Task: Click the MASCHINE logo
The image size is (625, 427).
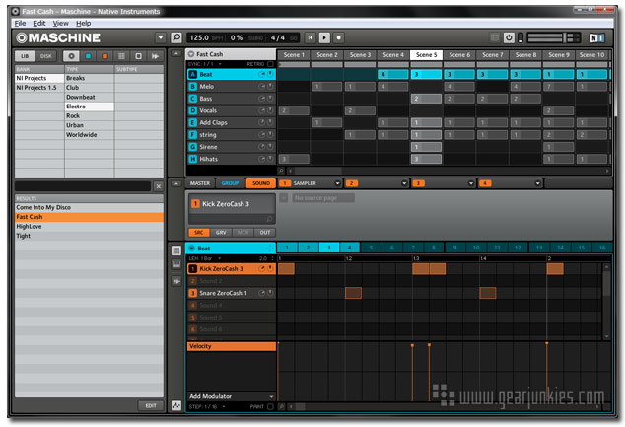Action: [x=58, y=37]
